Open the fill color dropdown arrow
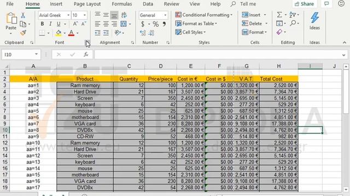The width and height of the screenshot is (350, 196). coord(65,33)
